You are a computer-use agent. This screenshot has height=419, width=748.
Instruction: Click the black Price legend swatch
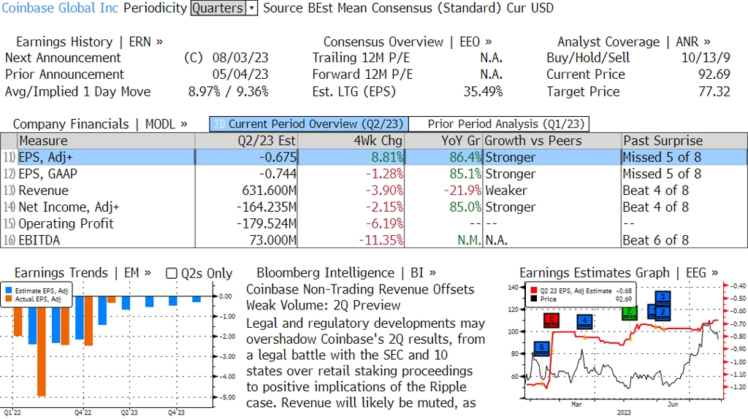tap(533, 299)
